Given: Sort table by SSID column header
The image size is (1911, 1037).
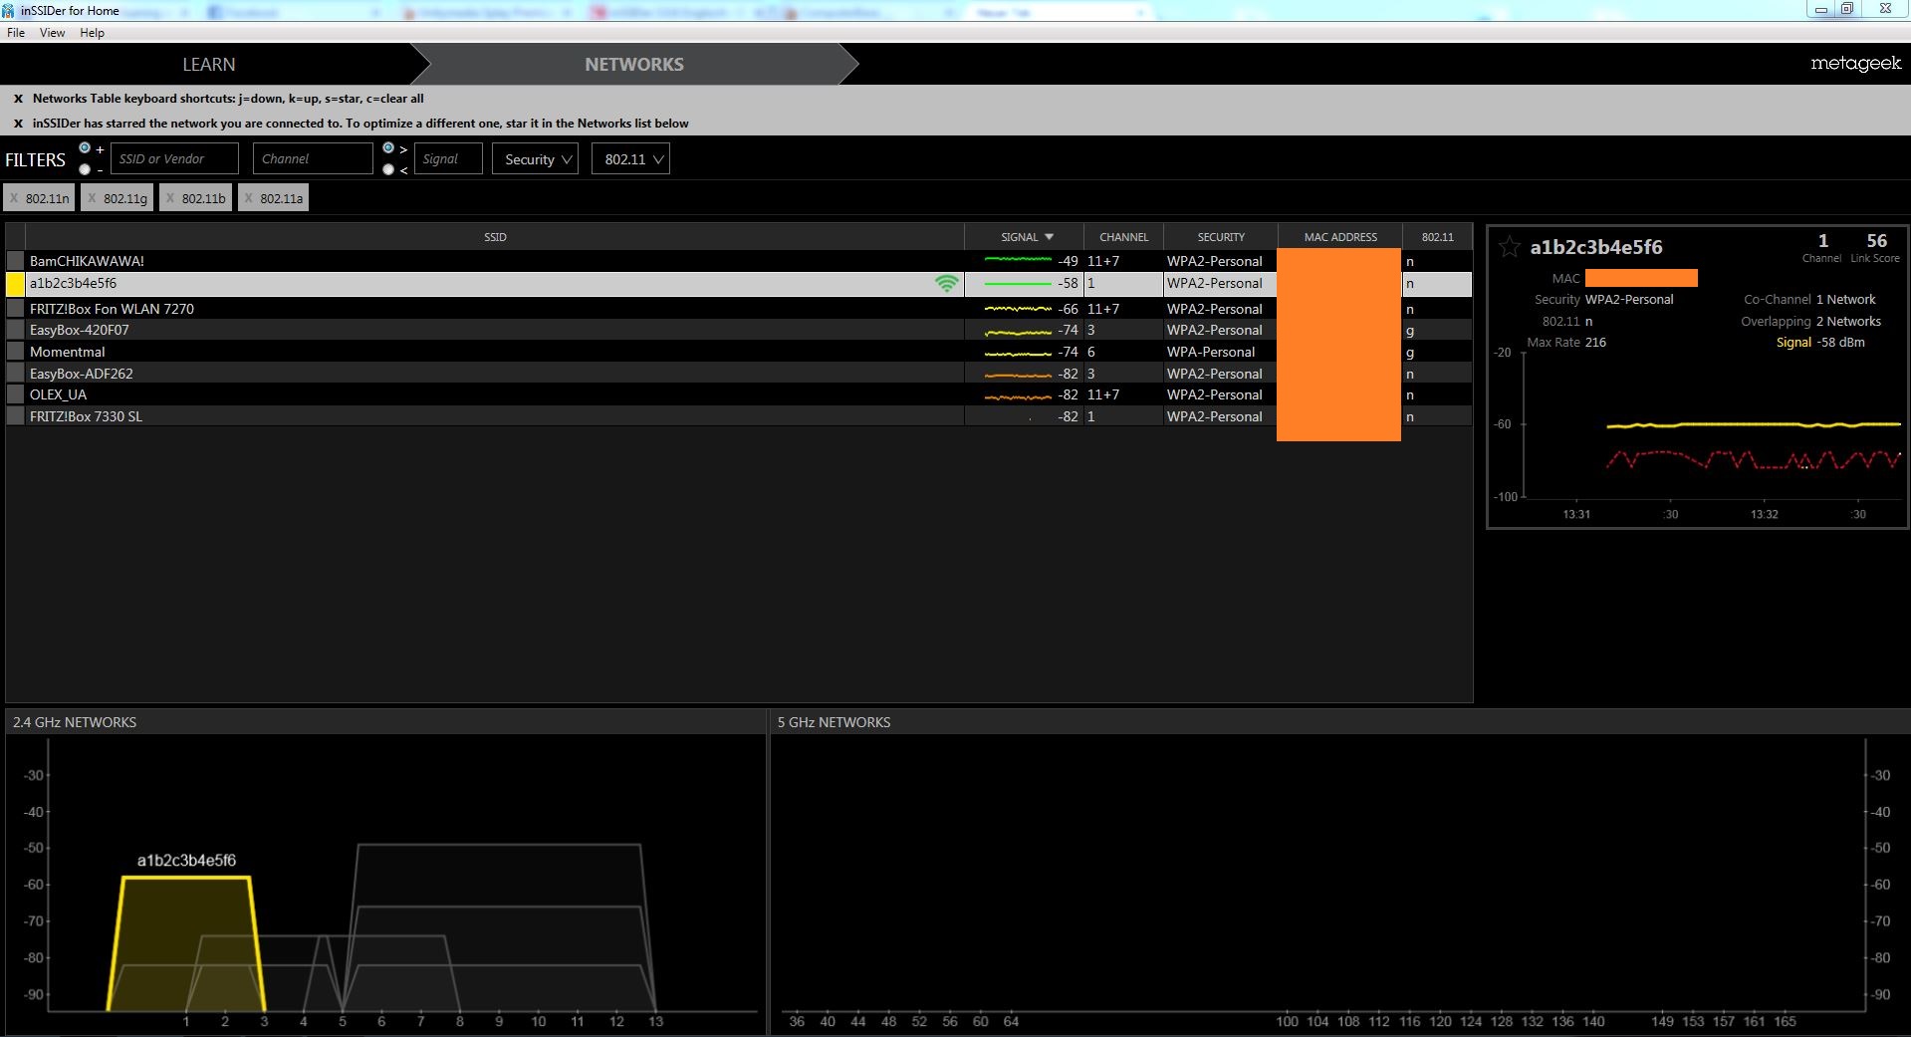Looking at the screenshot, I should (495, 237).
